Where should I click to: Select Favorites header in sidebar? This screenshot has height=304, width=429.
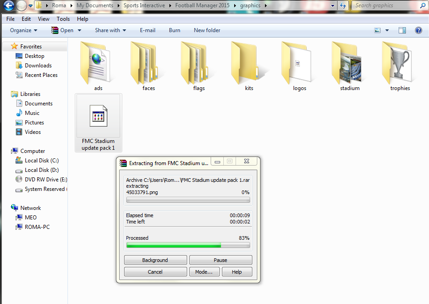click(x=31, y=47)
